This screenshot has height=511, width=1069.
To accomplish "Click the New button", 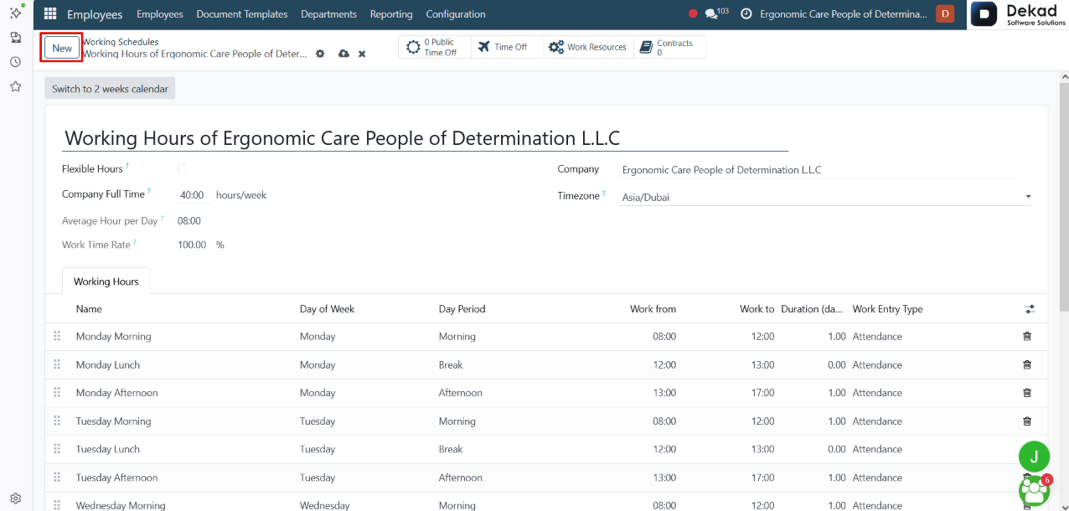I will (62, 48).
